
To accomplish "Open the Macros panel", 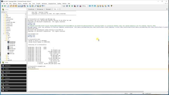I will (x=14, y=81).
